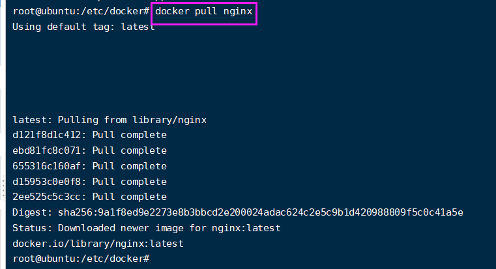
Task: Click 'nginx:latest' in the Status line
Action: [246, 228]
